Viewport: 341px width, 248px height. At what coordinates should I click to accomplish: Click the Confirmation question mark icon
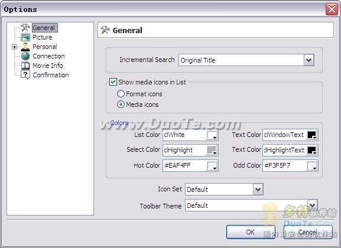(x=25, y=75)
